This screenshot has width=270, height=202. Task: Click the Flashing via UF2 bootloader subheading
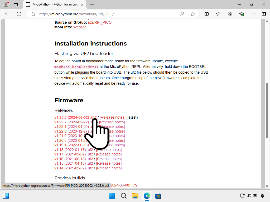point(84,54)
